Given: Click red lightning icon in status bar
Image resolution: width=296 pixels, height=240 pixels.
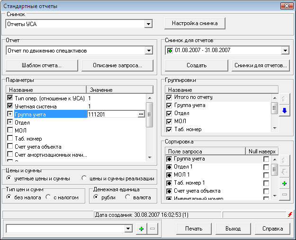Looking at the screenshot, I should click(x=290, y=214).
